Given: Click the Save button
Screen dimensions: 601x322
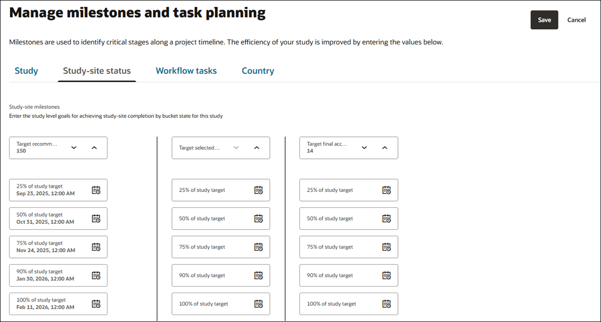Looking at the screenshot, I should click(544, 19).
